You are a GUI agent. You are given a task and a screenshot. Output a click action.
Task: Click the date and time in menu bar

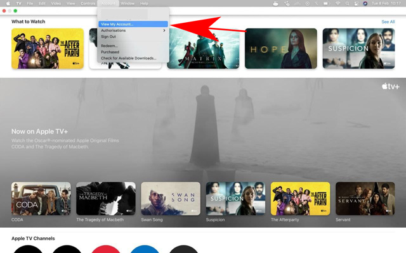tap(386, 3)
